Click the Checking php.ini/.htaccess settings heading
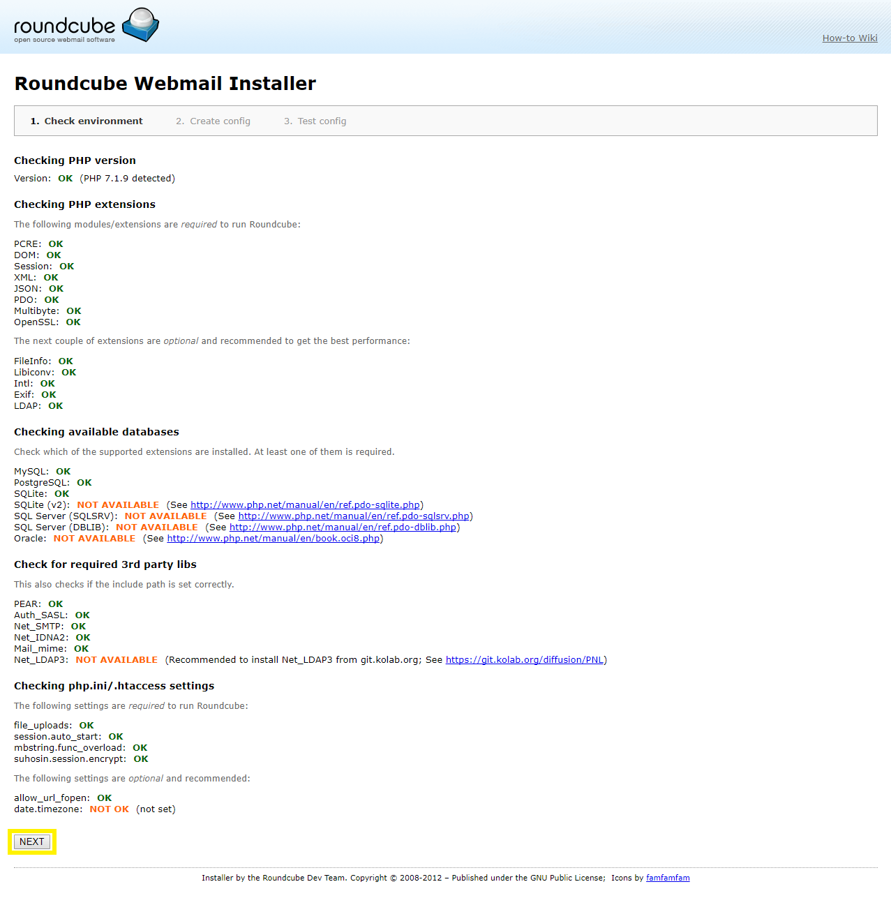Viewport: 891px width, 898px height. 114,686
